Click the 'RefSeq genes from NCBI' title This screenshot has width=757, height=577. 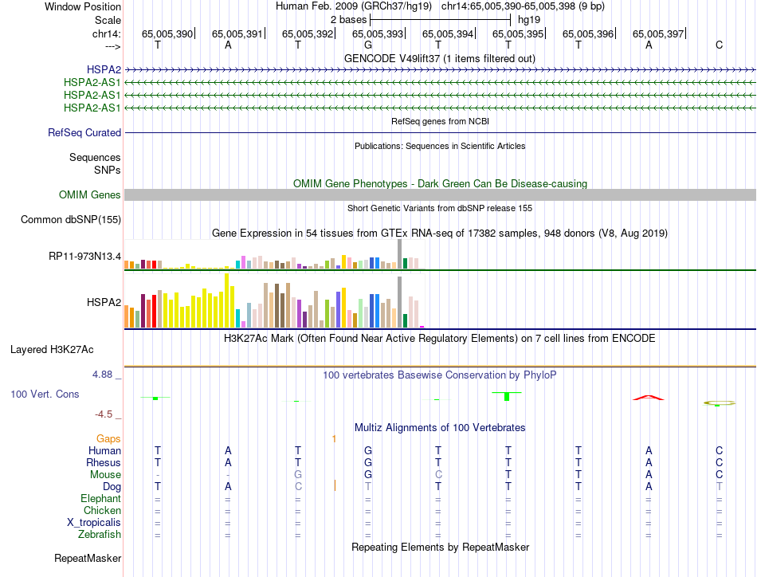440,122
